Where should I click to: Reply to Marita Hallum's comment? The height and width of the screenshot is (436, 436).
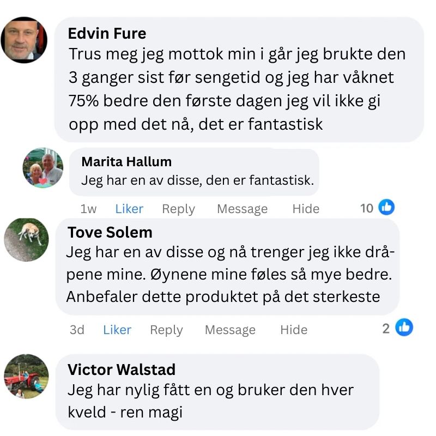coord(178,209)
